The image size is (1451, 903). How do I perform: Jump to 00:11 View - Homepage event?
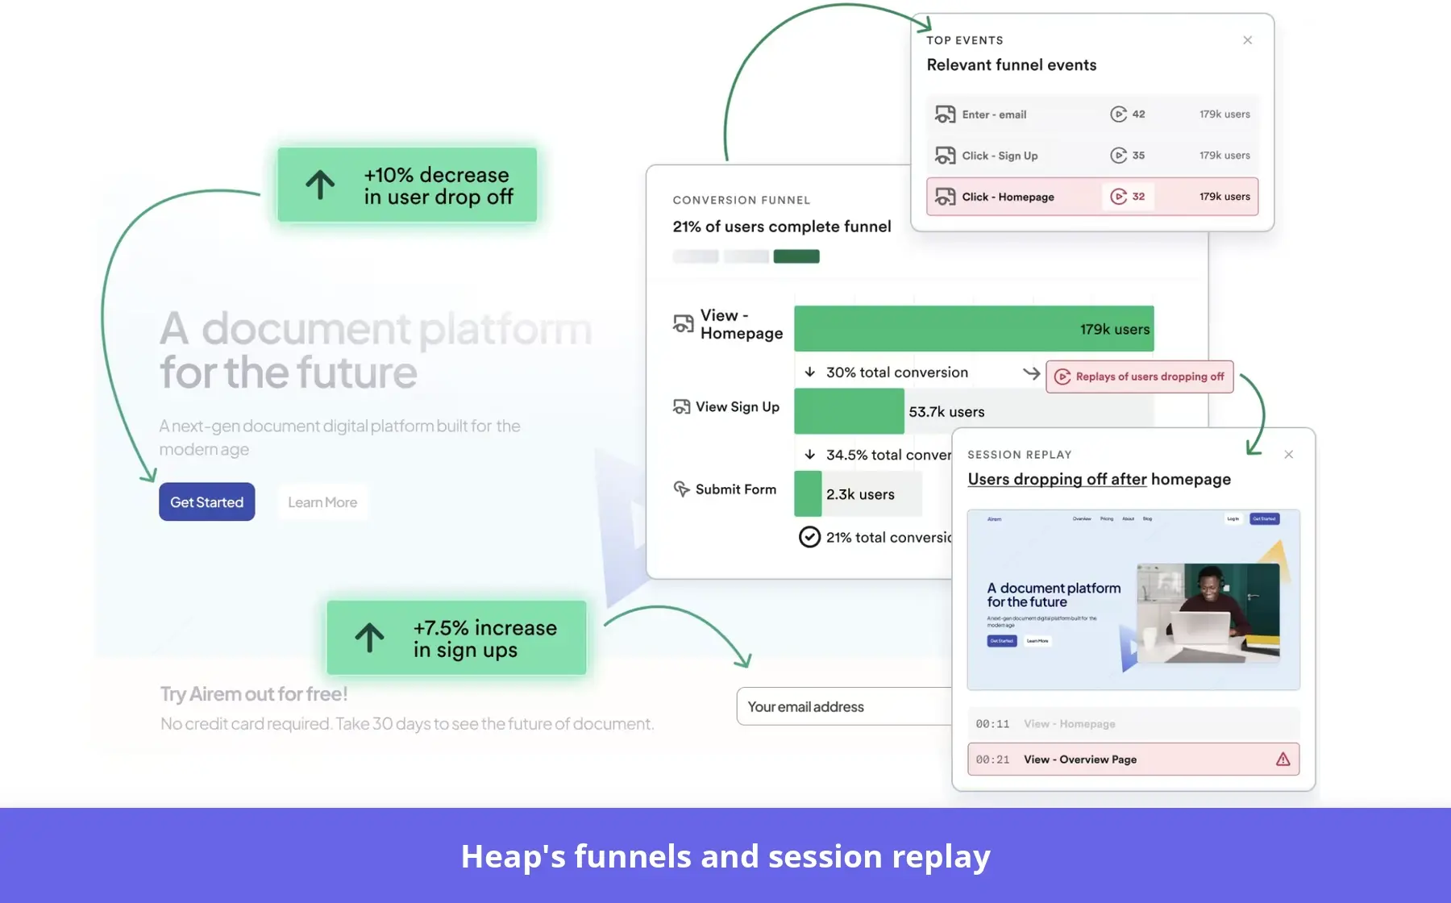click(x=1133, y=724)
